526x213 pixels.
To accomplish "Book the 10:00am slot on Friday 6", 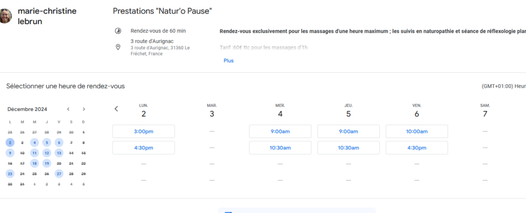I will (417, 131).
